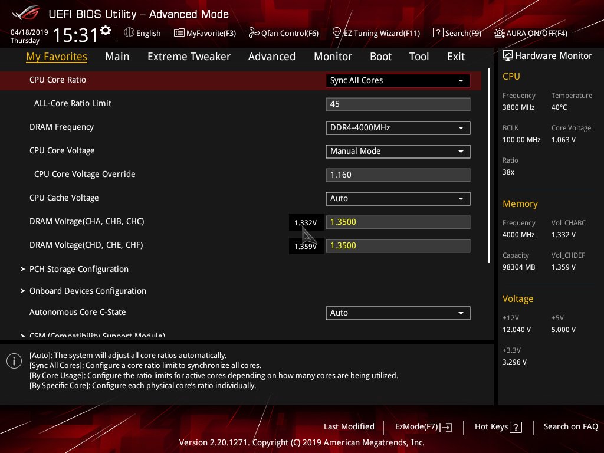Switch to the My Favorites tab
Screen dimensions: 604x453
[x=57, y=57]
